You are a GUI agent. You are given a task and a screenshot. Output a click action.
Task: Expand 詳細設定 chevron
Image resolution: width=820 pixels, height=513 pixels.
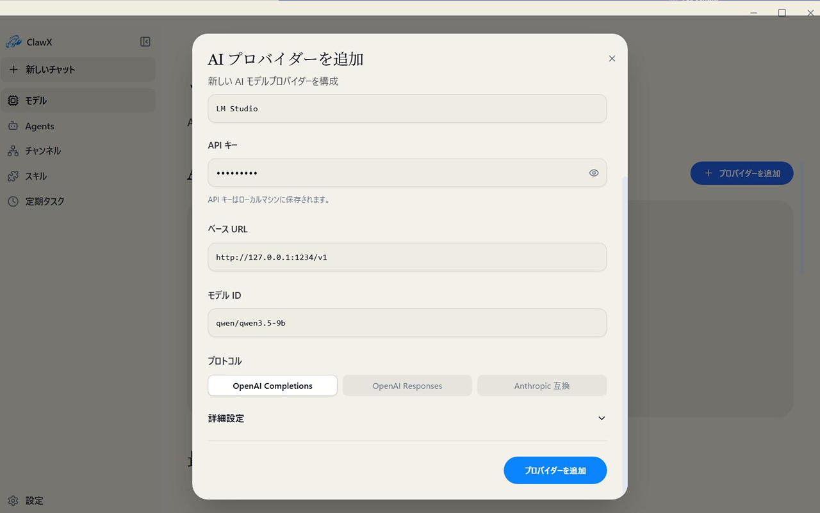[x=602, y=418]
